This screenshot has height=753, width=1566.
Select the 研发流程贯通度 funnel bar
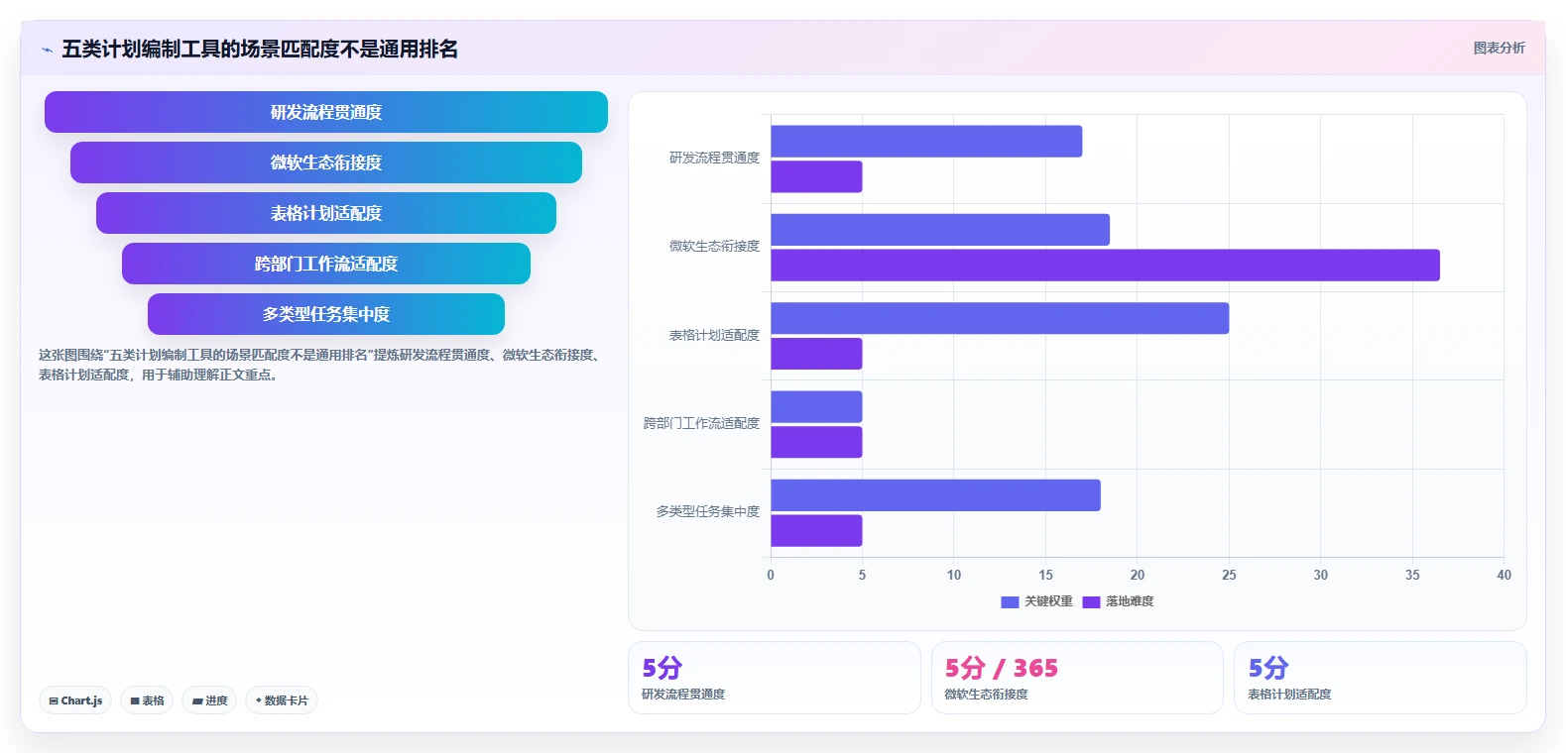point(326,112)
